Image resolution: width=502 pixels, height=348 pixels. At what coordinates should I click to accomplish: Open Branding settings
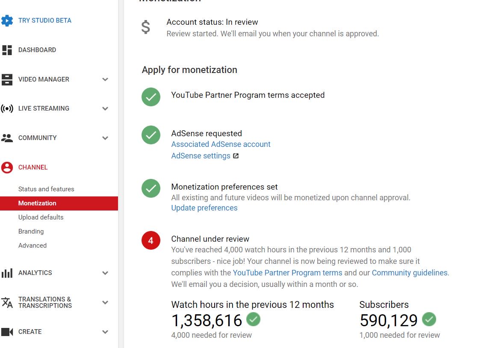(31, 231)
